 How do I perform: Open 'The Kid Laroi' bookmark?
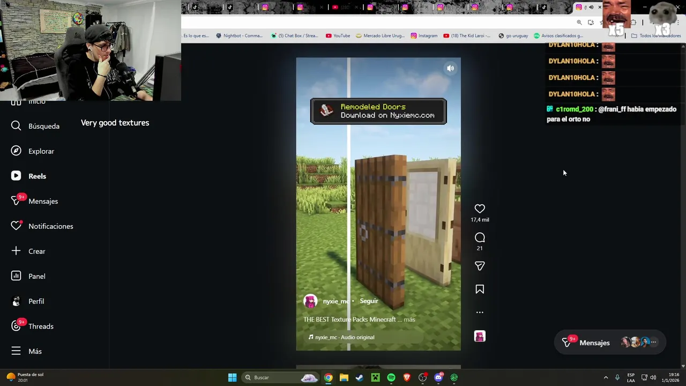[x=466, y=36]
